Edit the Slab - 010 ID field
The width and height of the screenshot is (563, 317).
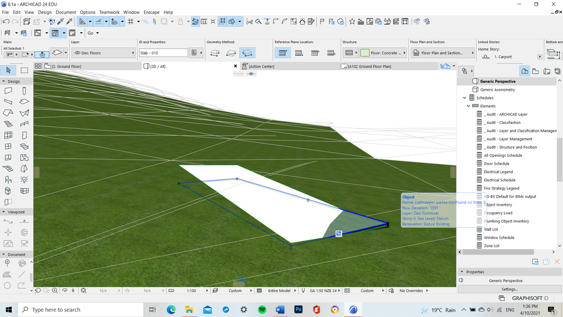pos(163,53)
